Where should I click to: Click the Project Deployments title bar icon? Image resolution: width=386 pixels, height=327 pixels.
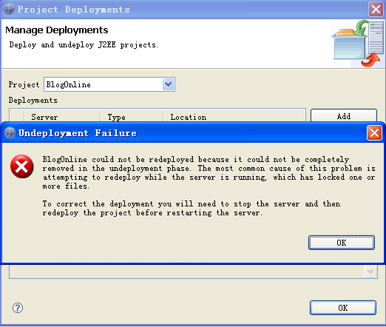pos(9,10)
